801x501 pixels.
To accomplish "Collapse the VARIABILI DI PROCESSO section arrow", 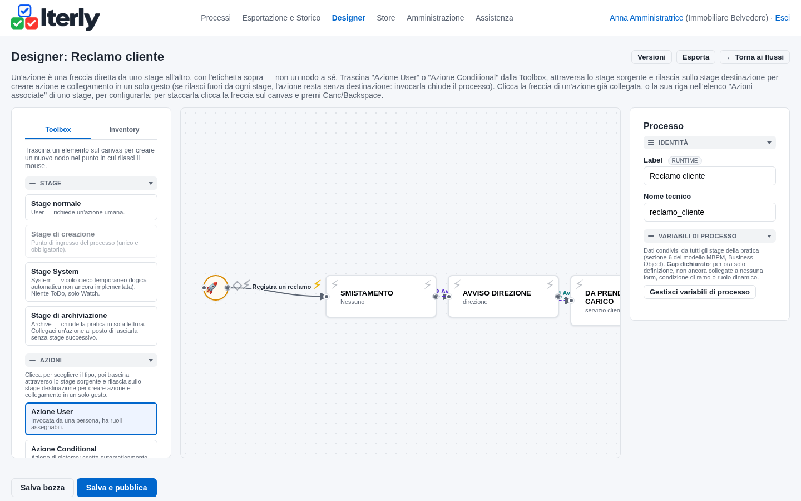I will coord(769,236).
